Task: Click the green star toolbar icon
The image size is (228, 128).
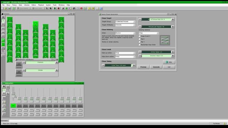Action: tap(67, 9)
